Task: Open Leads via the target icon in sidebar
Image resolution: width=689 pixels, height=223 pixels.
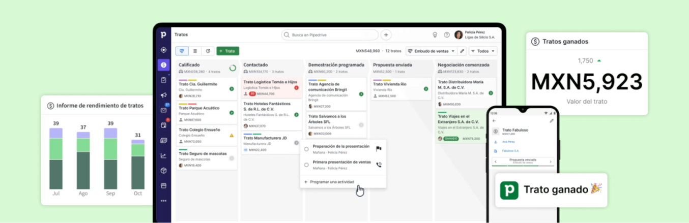Action: tap(163, 50)
